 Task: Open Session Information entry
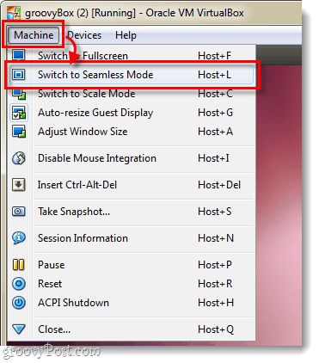(x=132, y=238)
